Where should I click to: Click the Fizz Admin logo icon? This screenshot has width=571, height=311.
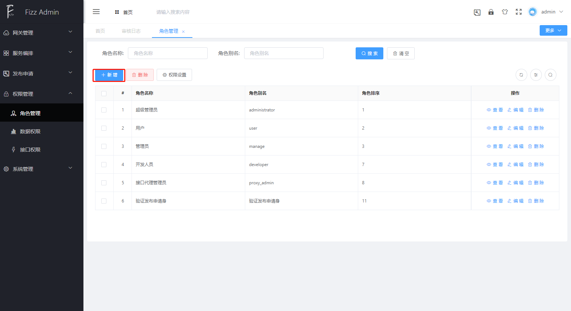10,12
